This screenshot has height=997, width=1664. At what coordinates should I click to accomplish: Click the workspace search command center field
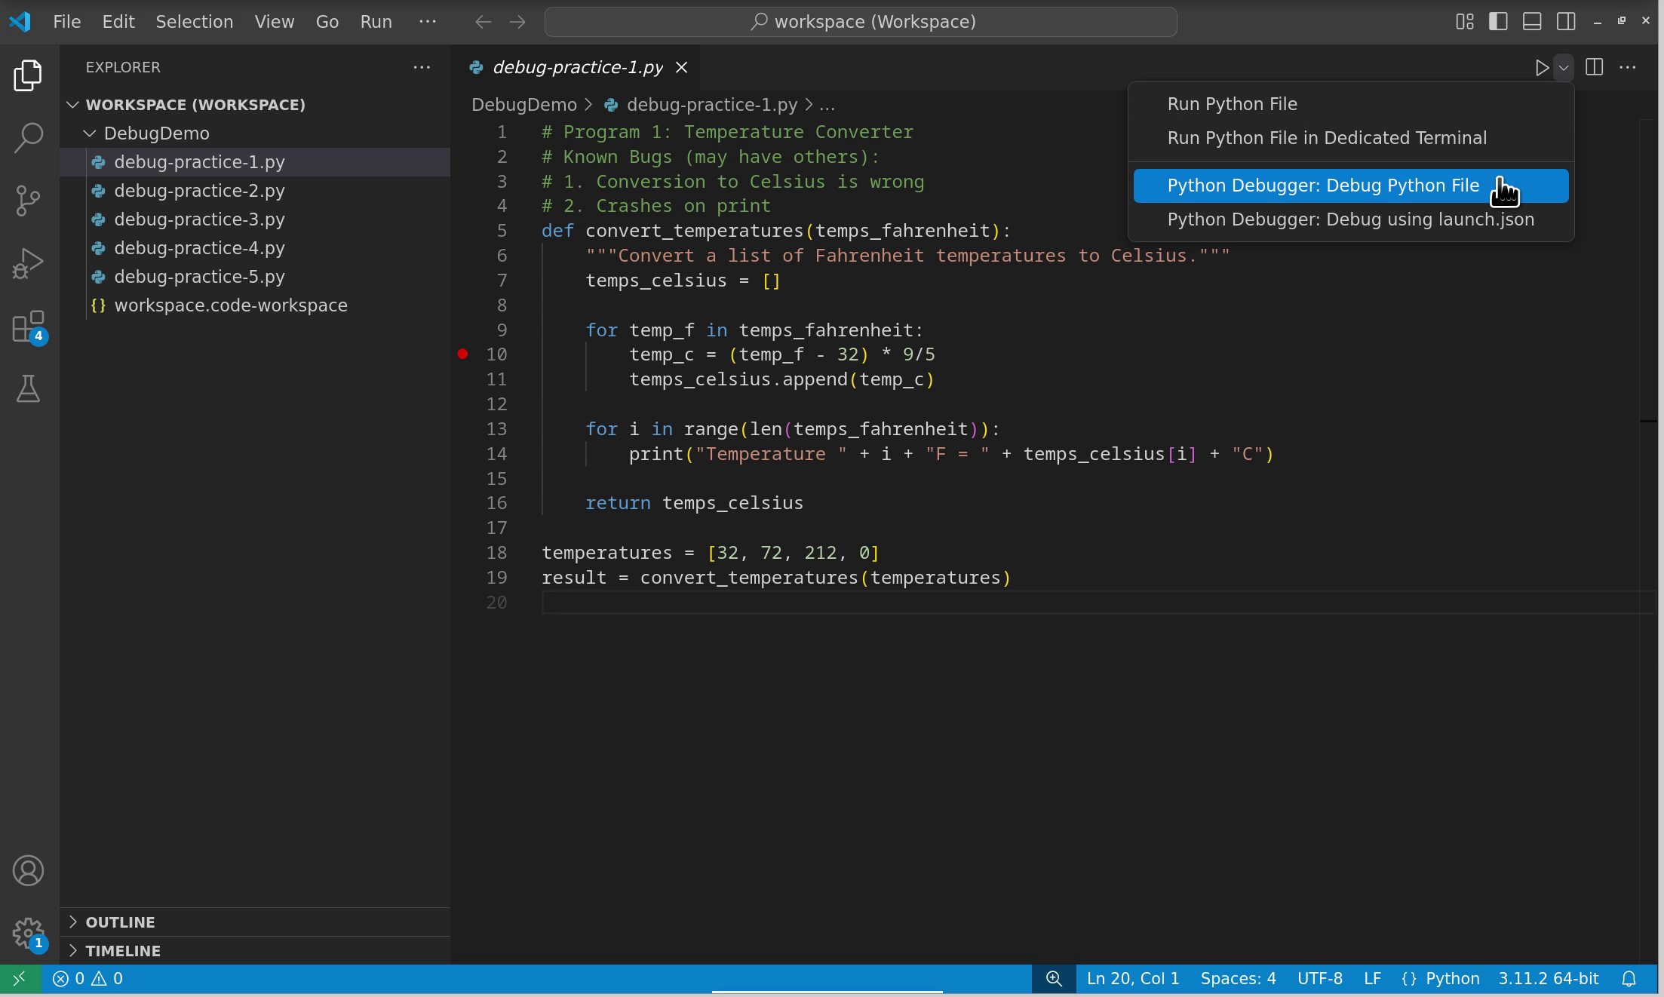tap(860, 22)
